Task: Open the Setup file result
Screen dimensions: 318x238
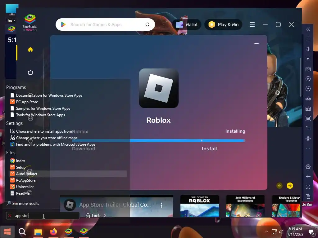Action: pyautogui.click(x=21, y=167)
